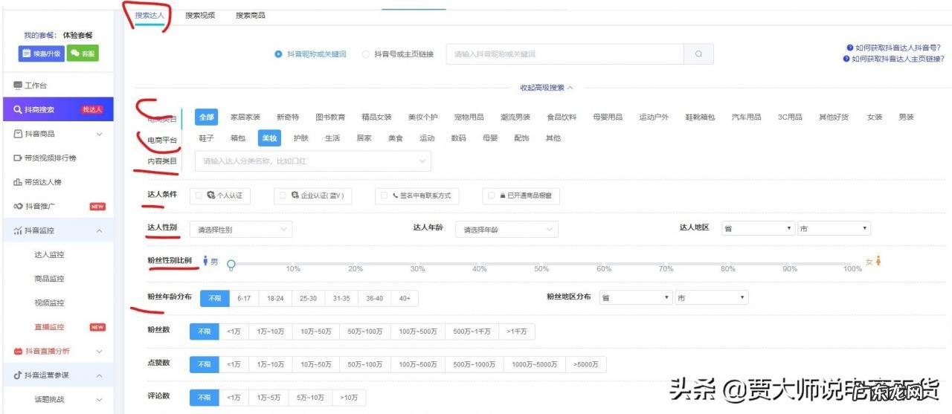Image resolution: width=952 pixels, height=414 pixels.
Task: Click the female figure icon on gender slider
Action: 878,261
